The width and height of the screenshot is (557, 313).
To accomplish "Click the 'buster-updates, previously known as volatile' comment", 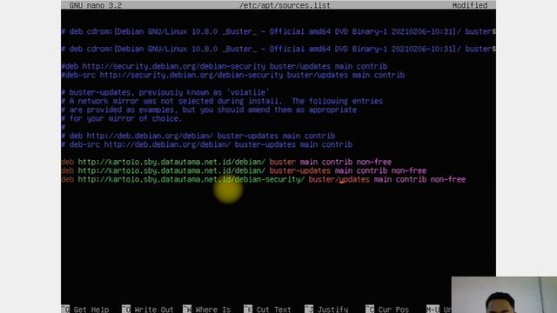I will coord(165,93).
